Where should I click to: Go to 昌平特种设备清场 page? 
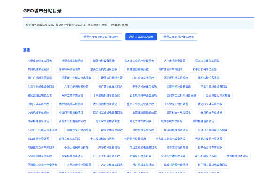click(38, 121)
